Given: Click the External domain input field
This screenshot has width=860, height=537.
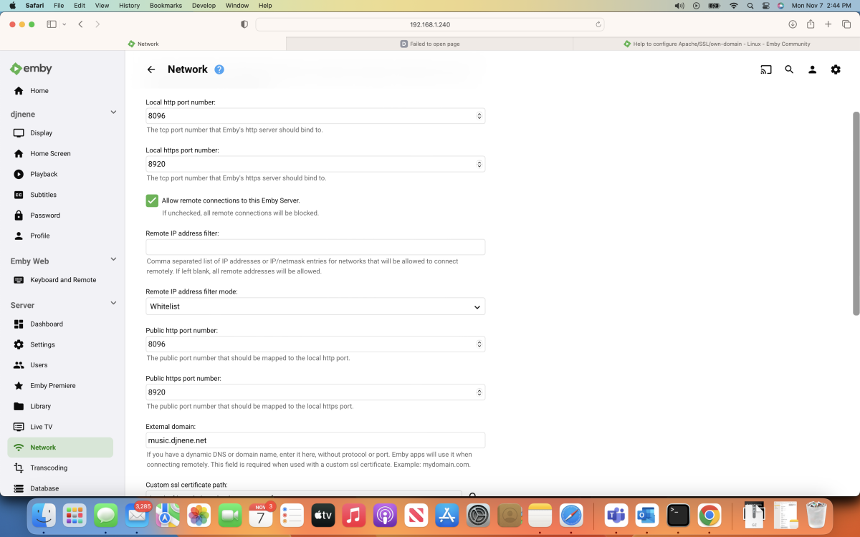Looking at the screenshot, I should click(315, 440).
